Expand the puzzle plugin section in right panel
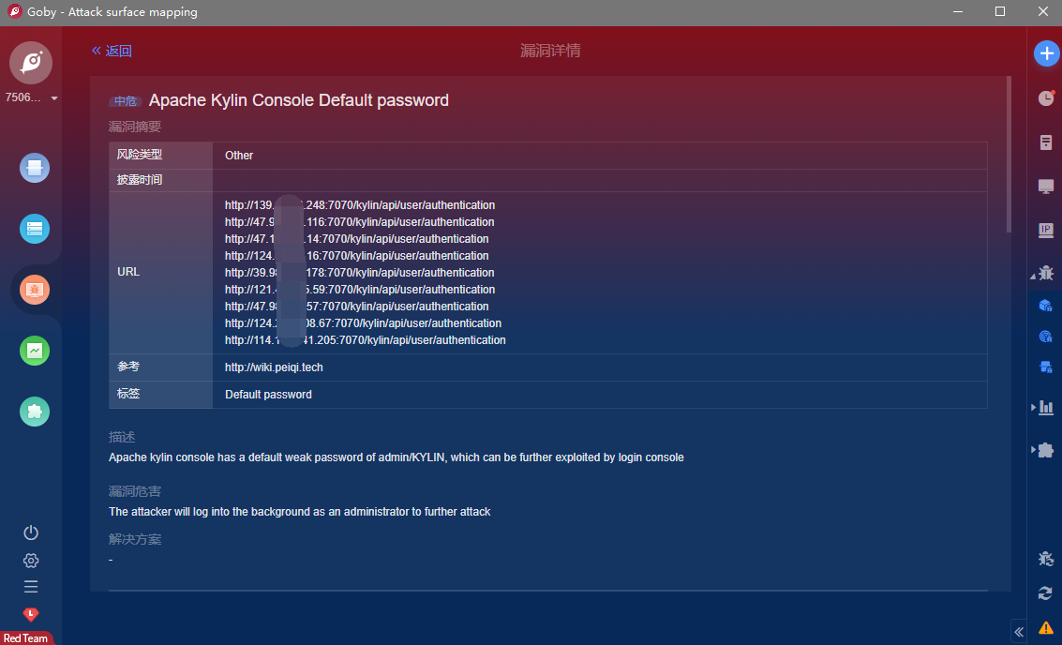1062x645 pixels. (1034, 450)
